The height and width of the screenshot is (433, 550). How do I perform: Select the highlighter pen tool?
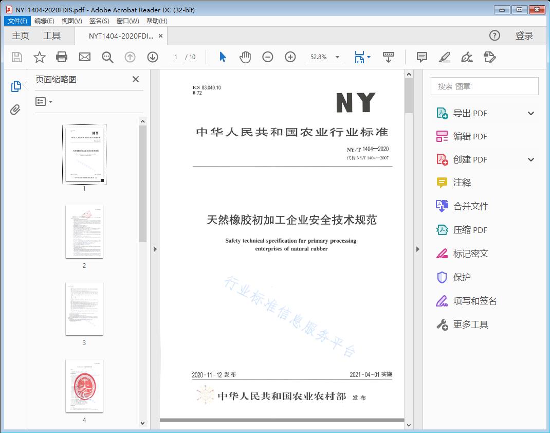(445, 57)
